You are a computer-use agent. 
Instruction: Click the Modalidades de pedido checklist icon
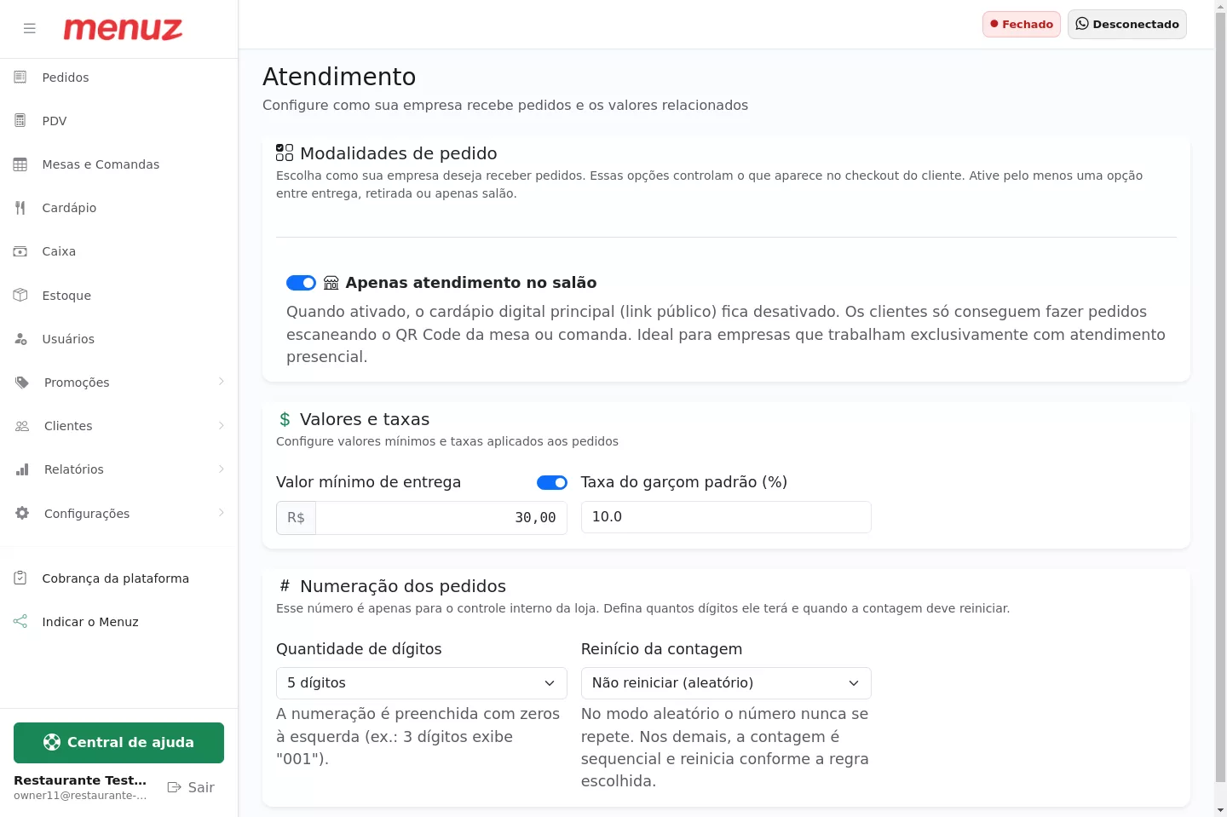tap(285, 152)
